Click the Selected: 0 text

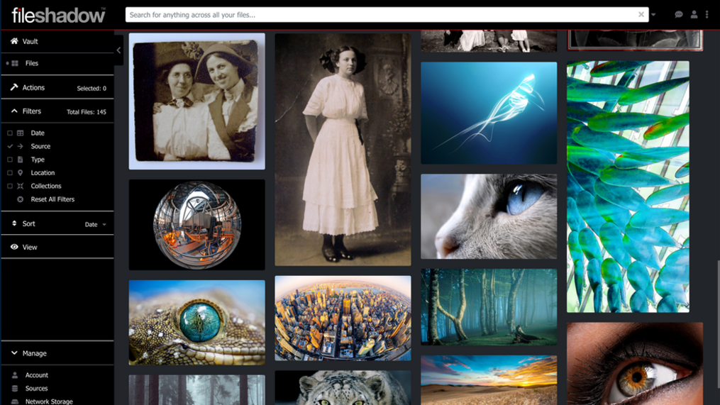92,88
